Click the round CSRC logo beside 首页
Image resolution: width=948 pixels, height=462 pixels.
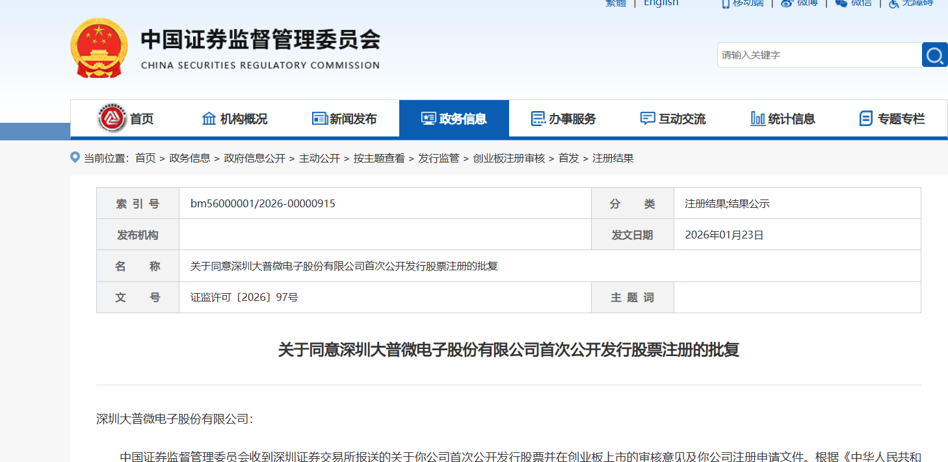112,118
